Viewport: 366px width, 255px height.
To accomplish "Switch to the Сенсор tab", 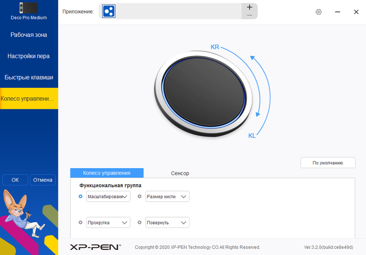I will (180, 173).
